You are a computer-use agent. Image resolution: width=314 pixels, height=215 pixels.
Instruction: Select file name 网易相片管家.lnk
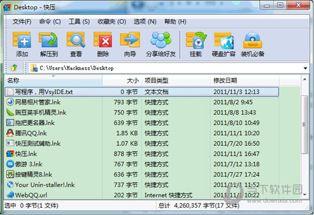tap(38, 102)
